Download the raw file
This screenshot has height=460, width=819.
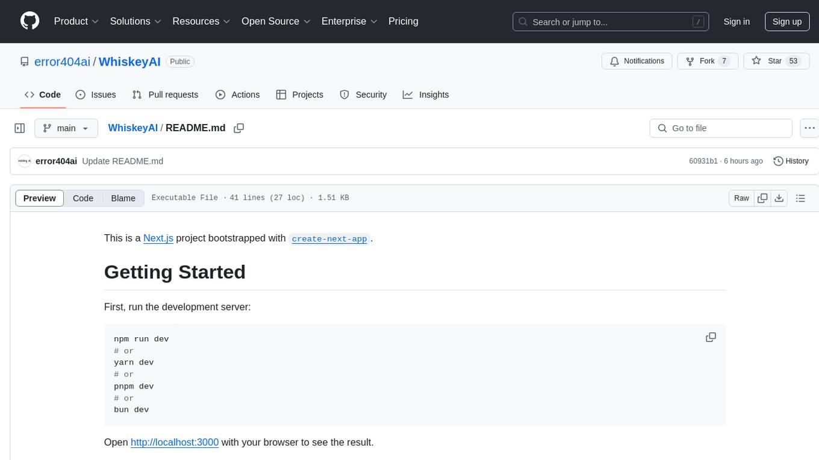pos(779,198)
